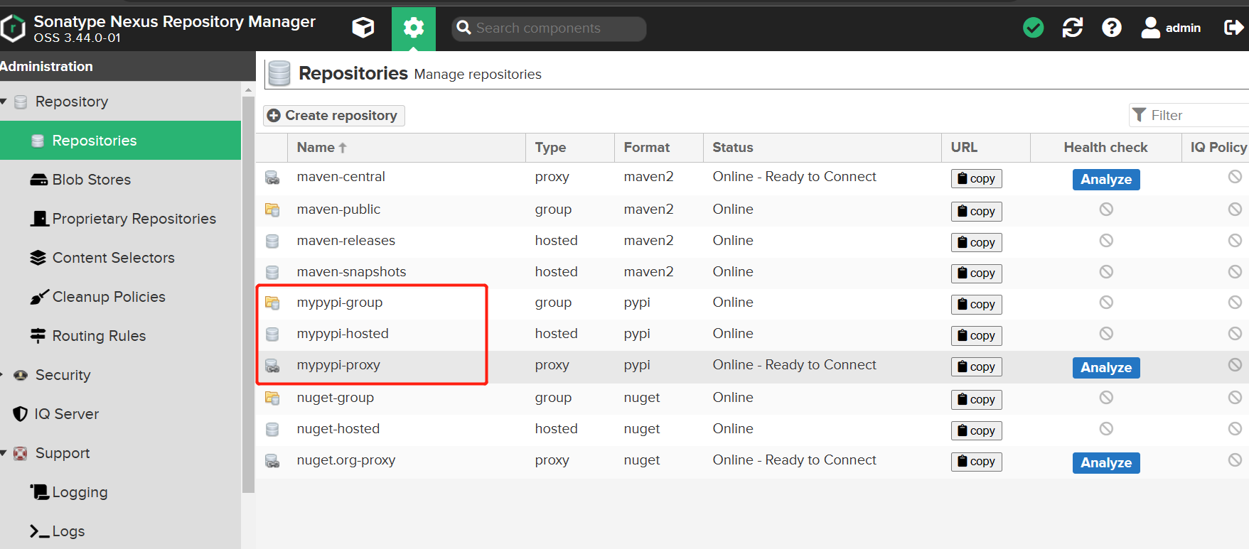1249x549 pixels.
Task: Copy the URL of mypypi-hosted repository
Action: point(976,335)
